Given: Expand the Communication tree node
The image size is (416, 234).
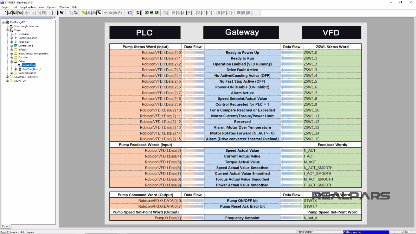Looking at the screenshot, I should pos(12,38).
